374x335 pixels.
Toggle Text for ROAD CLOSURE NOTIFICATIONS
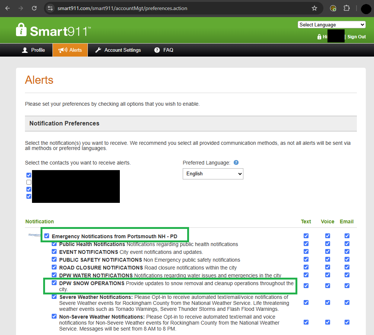point(306,267)
